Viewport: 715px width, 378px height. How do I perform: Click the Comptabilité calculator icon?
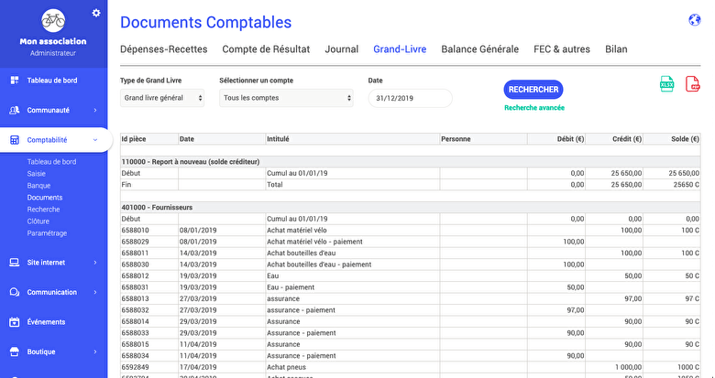15,140
